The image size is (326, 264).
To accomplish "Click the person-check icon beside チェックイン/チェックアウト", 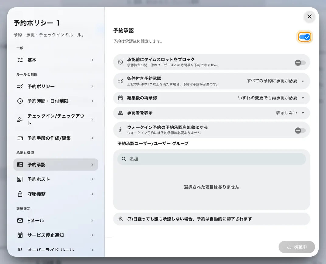I will coord(20,120).
